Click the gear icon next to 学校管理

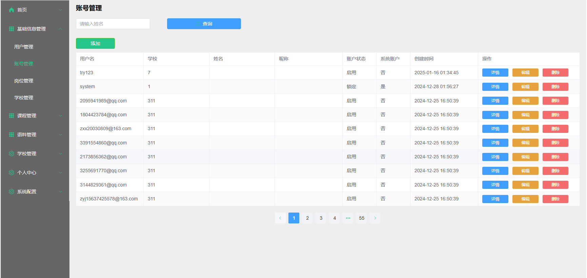coord(12,154)
